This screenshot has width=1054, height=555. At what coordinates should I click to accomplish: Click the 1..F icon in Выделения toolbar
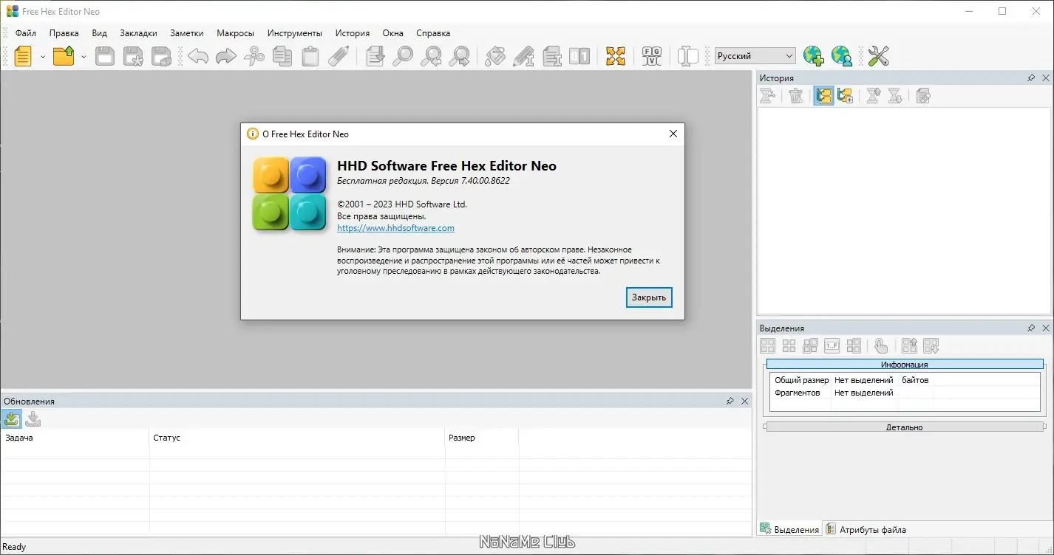(x=832, y=345)
